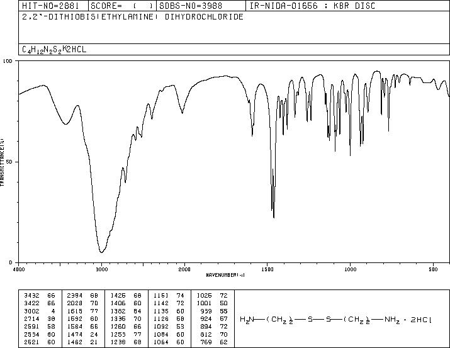Select peak table entry '1092'

(161, 327)
